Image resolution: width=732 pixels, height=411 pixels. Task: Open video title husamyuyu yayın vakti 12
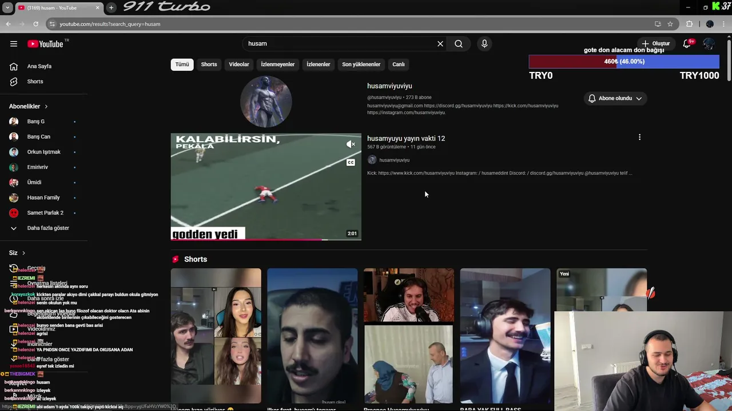pyautogui.click(x=406, y=139)
